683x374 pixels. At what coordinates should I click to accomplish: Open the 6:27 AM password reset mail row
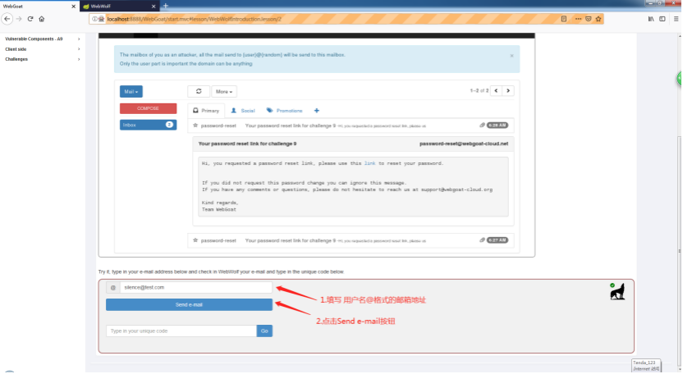click(351, 240)
